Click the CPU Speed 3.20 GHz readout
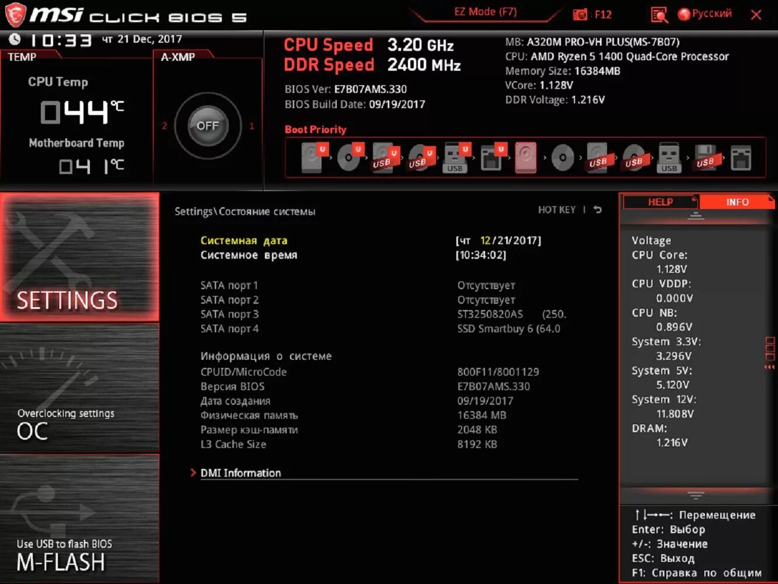Viewport: 778px width, 584px height. point(369,45)
